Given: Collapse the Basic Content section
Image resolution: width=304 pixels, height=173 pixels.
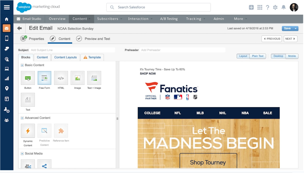Looking at the screenshot, I should pyautogui.click(x=22, y=65).
